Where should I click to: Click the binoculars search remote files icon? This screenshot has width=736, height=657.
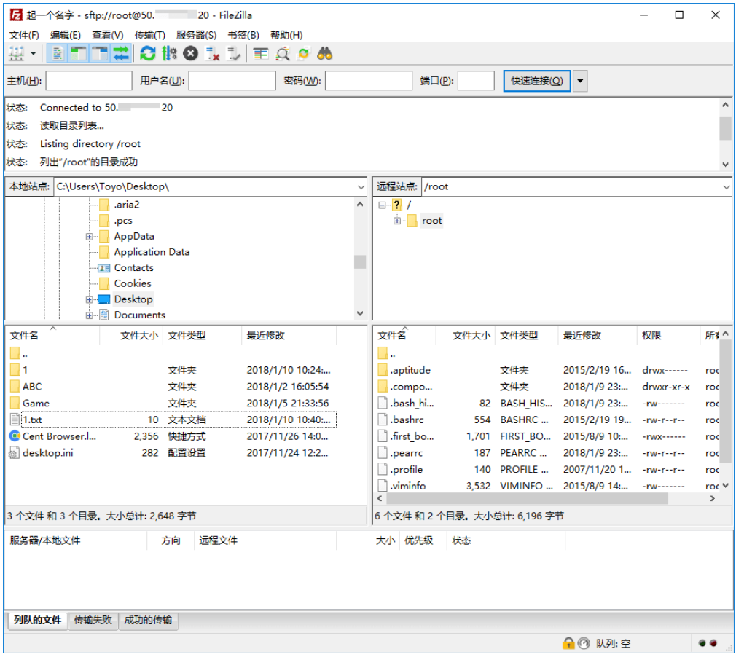pyautogui.click(x=325, y=54)
